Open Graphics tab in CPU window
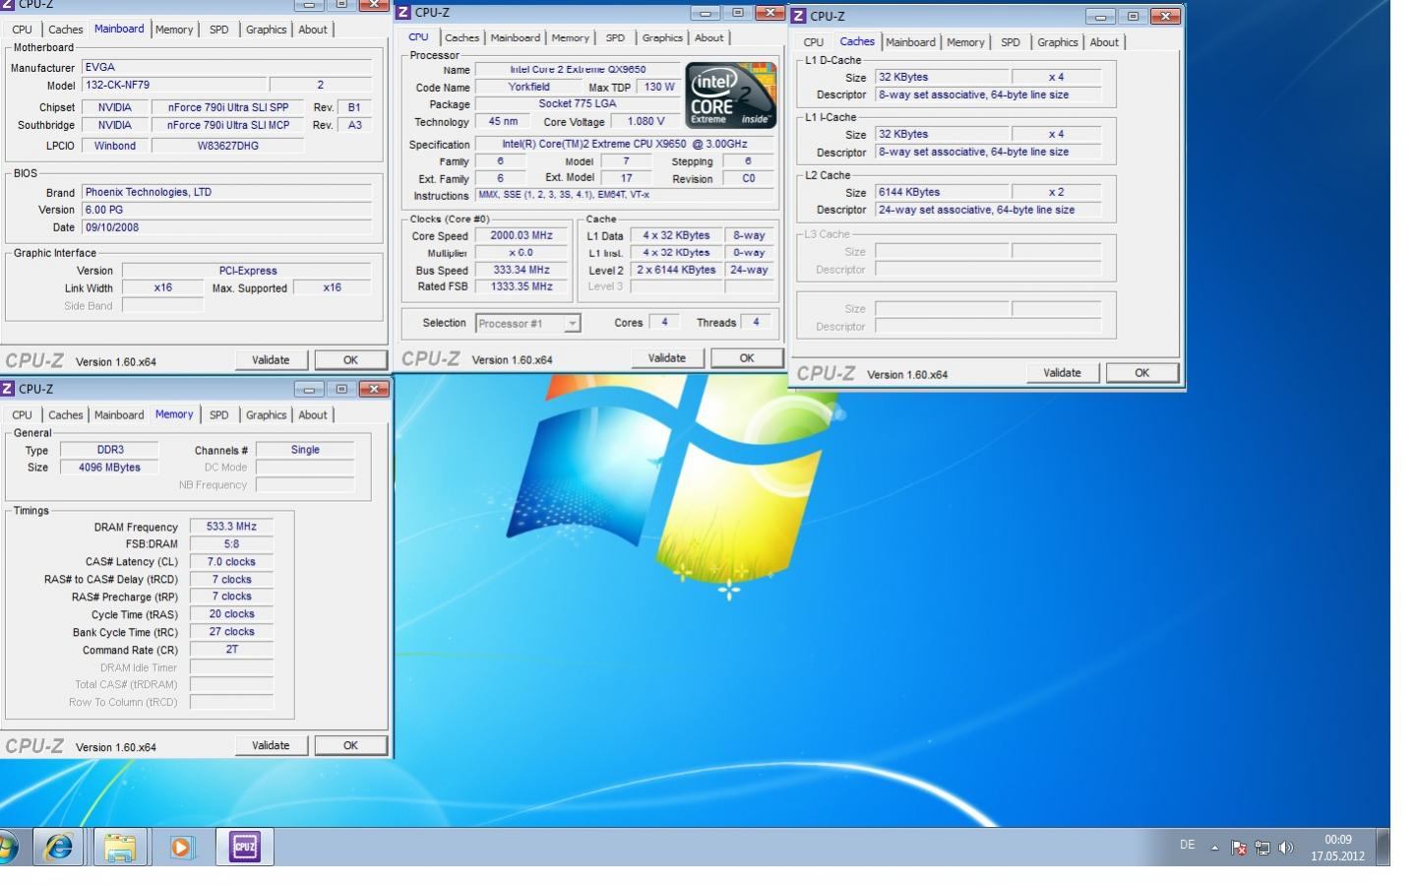Screen dimensions: 1416x885 (x=662, y=37)
